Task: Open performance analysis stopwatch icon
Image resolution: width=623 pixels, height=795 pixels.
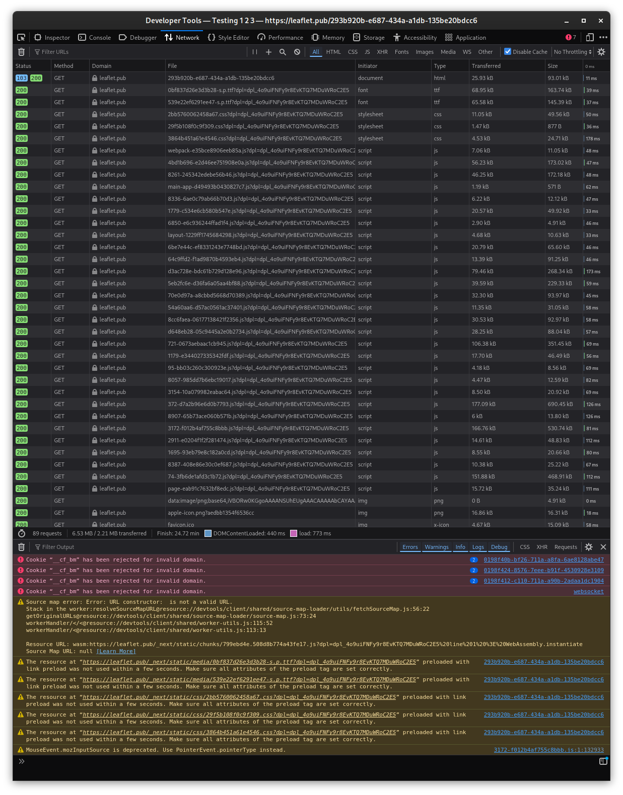Action: (x=22, y=533)
